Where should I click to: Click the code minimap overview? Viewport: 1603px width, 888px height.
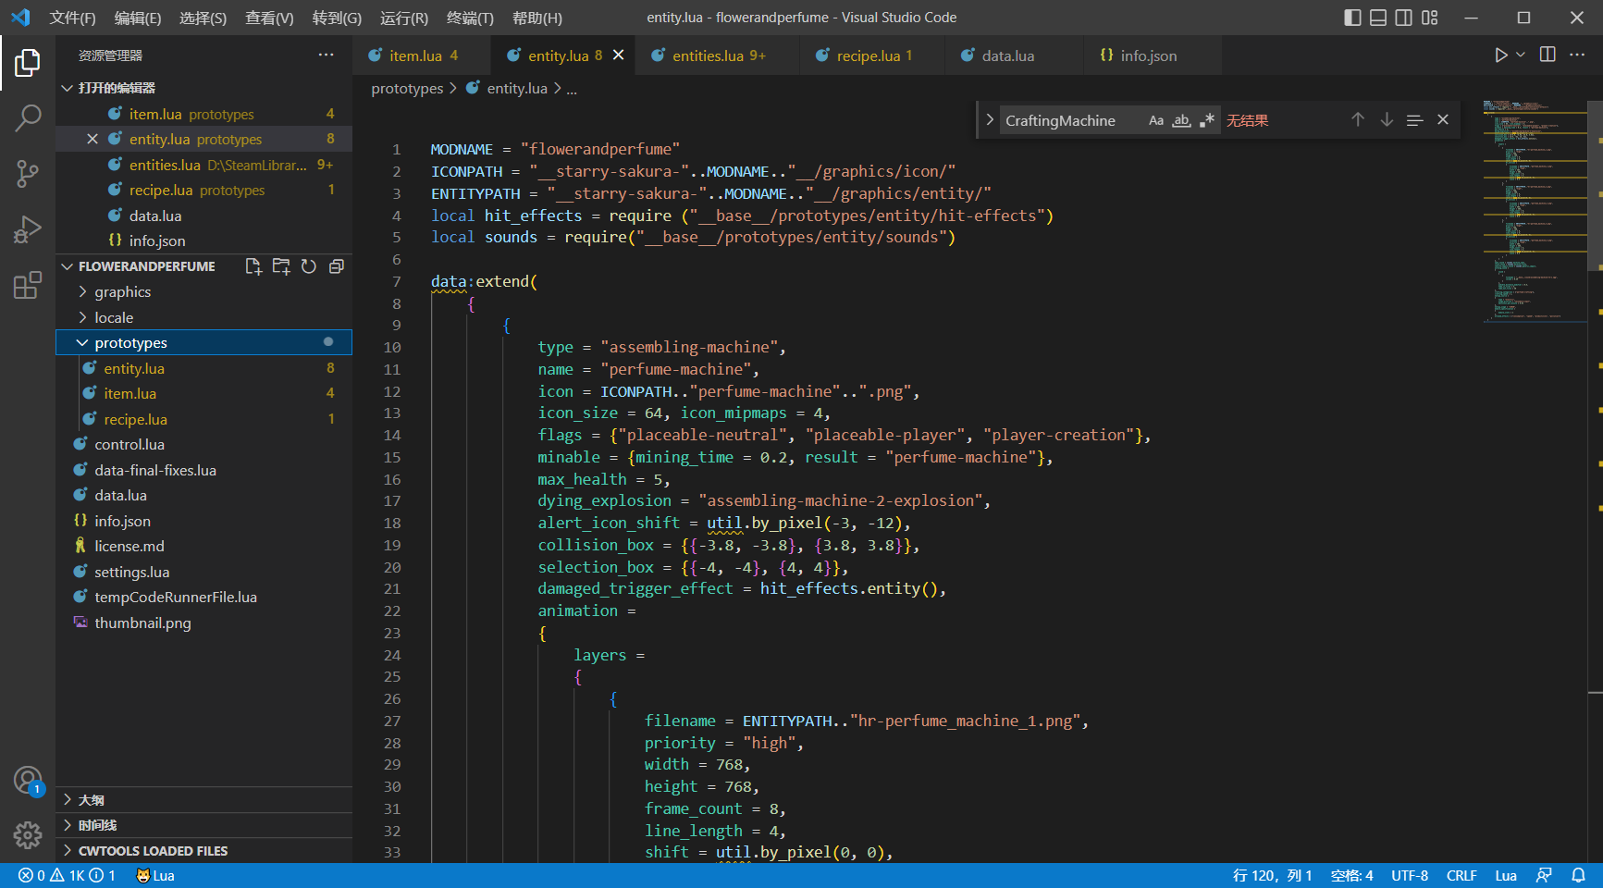(1535, 211)
